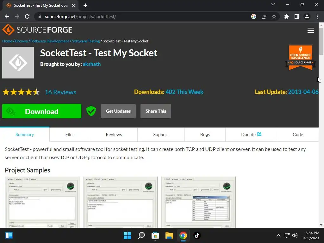Open the Code tab

[298, 134]
